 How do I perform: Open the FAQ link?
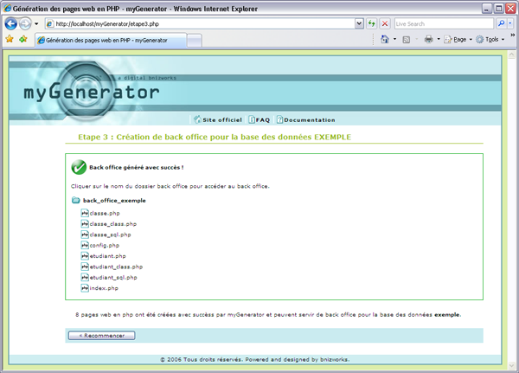(x=259, y=119)
